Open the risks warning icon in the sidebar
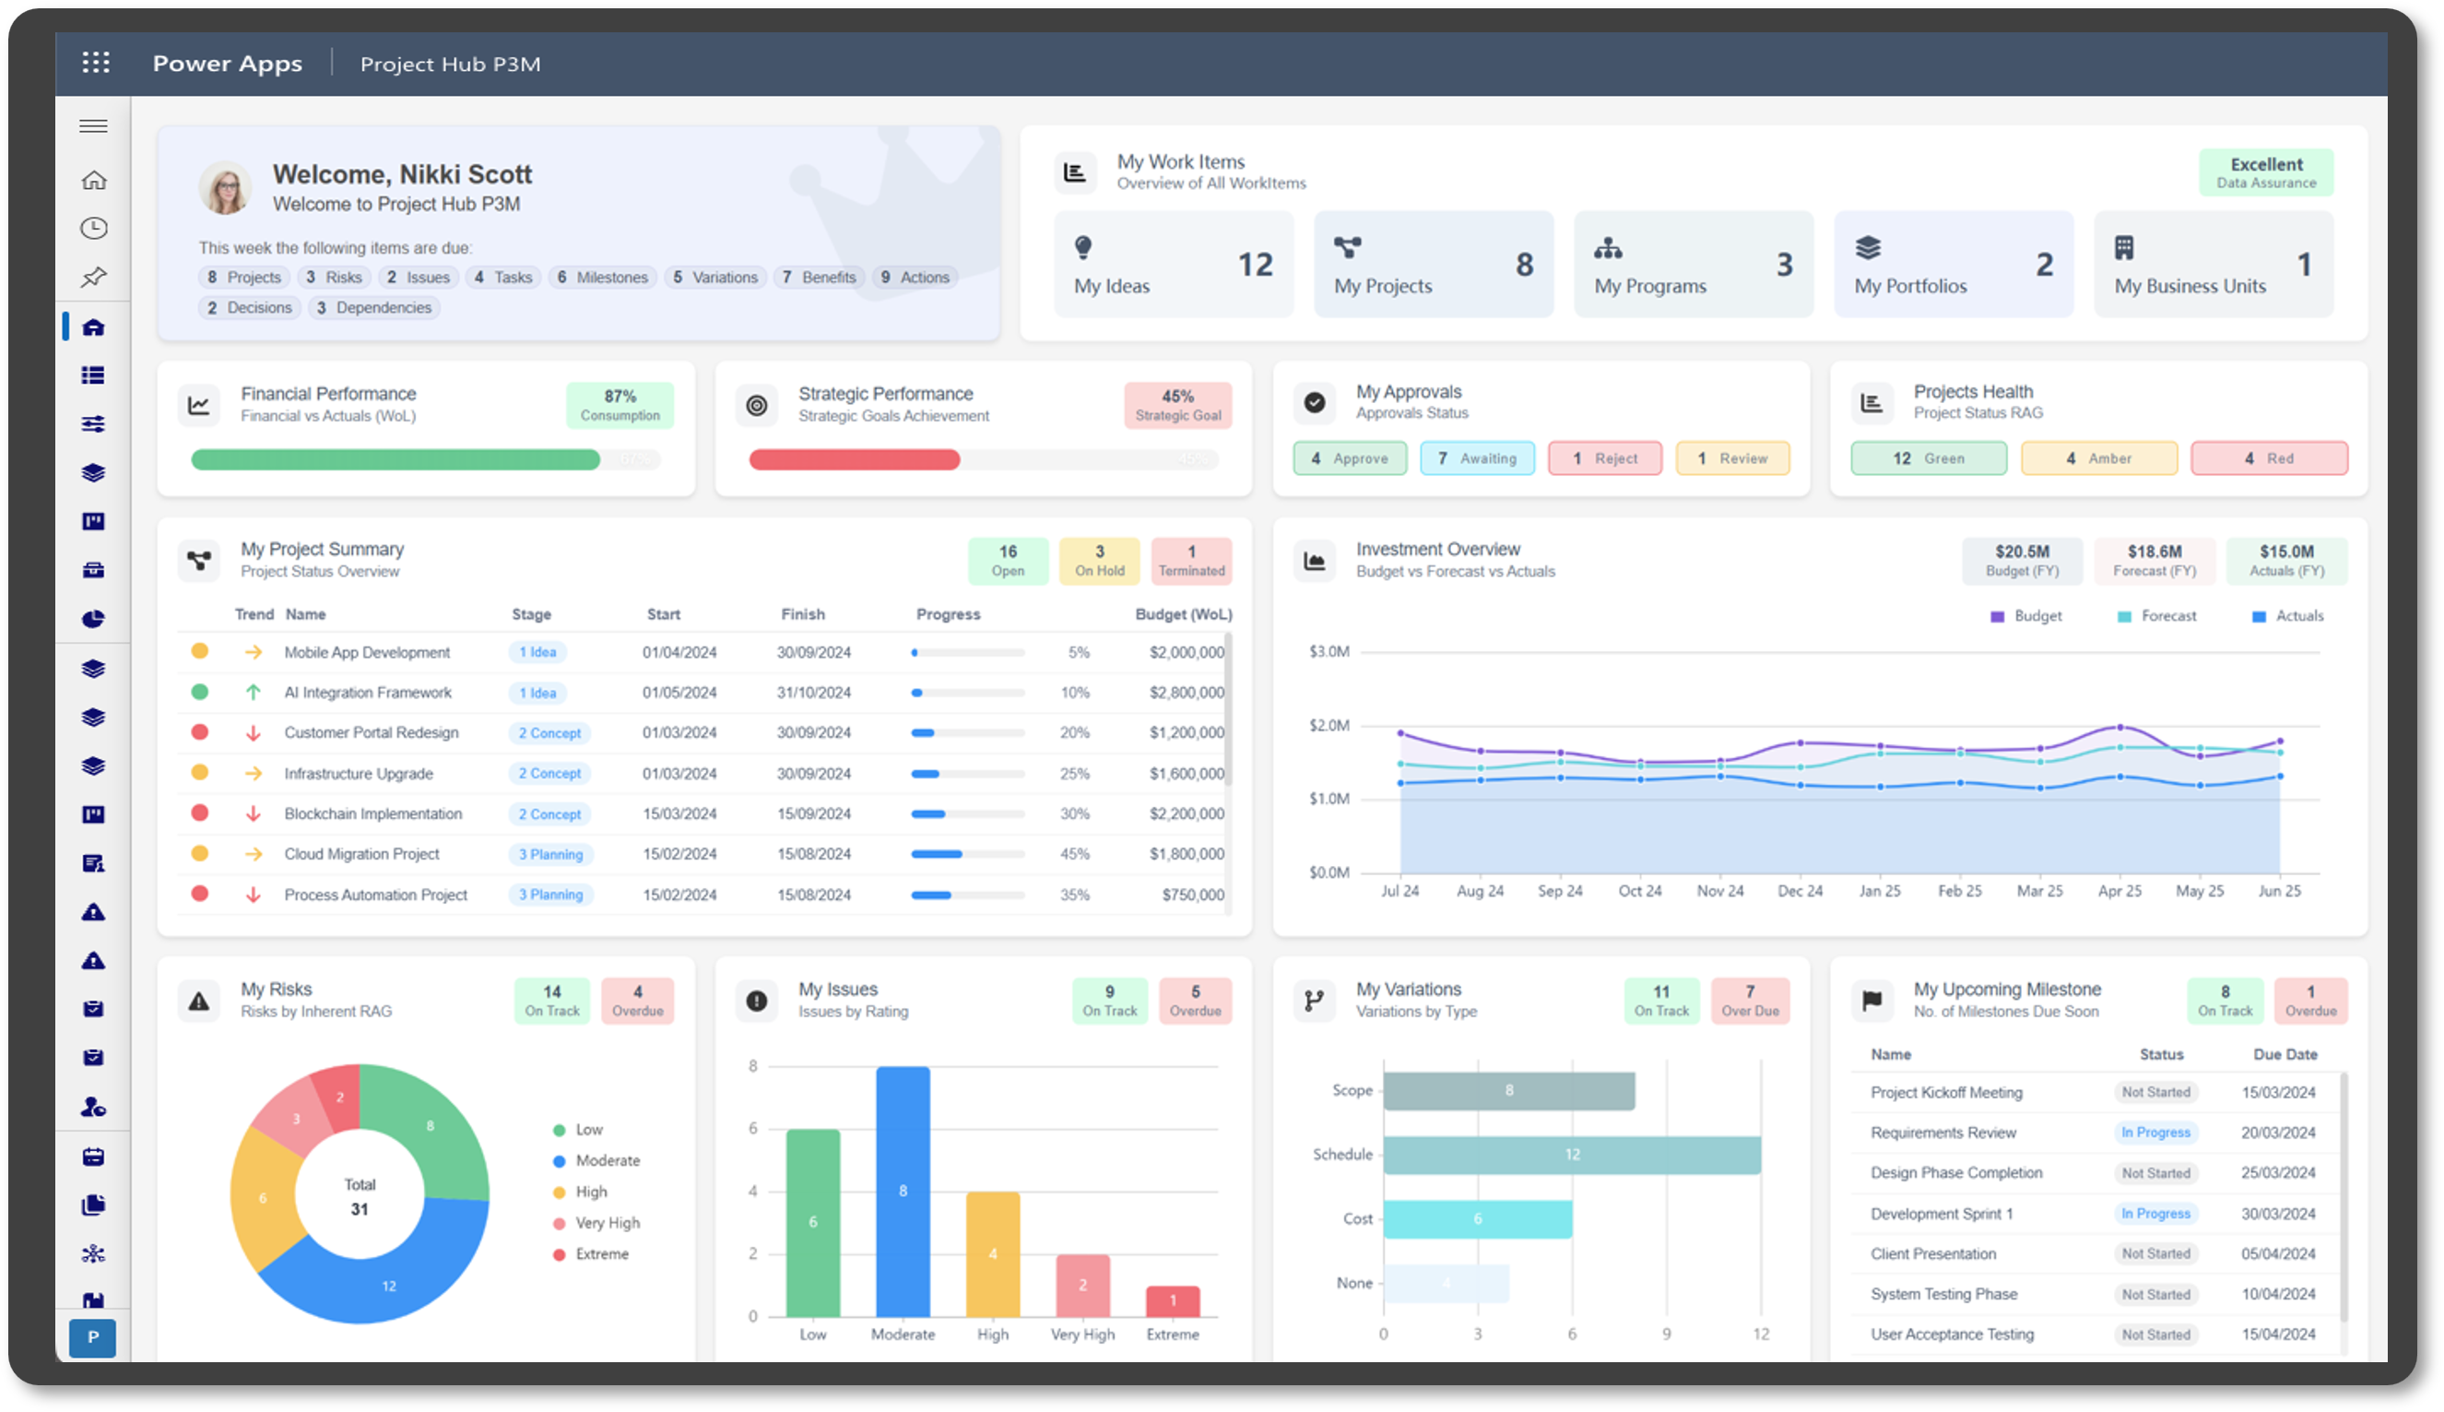The width and height of the screenshot is (2444, 1412). [x=93, y=911]
